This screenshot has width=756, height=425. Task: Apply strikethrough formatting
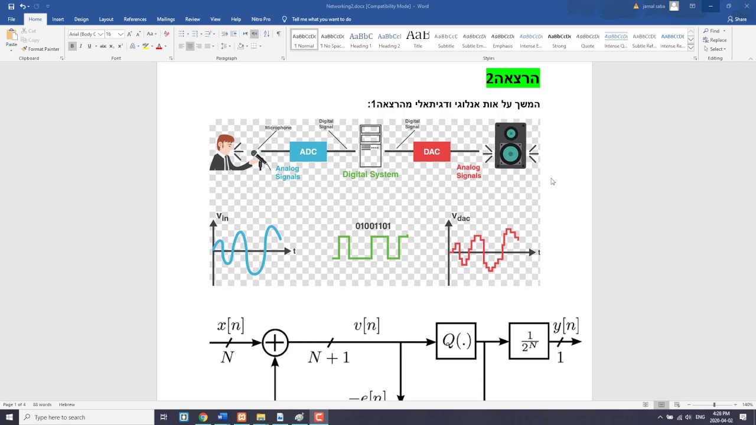click(x=103, y=46)
